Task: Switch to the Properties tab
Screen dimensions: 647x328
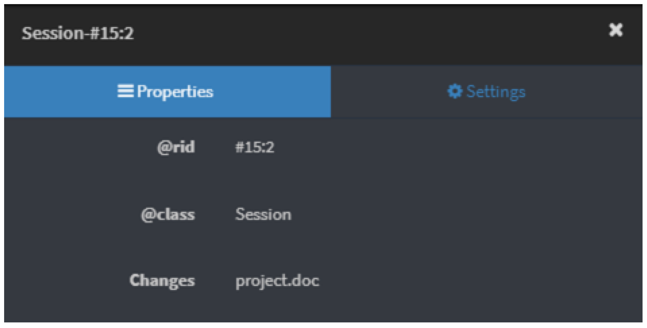Action: point(167,91)
